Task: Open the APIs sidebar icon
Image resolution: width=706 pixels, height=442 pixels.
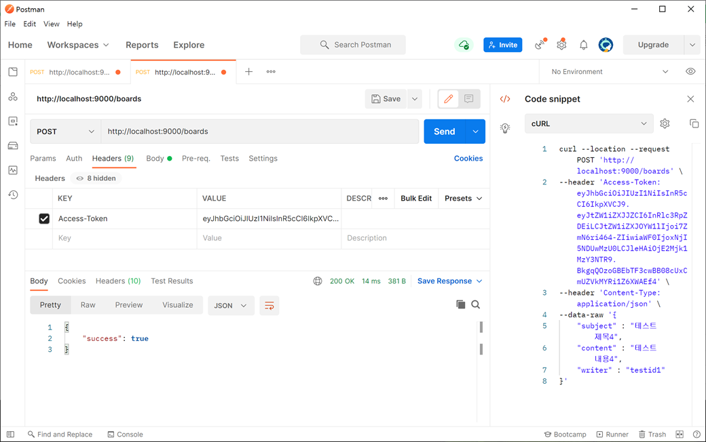Action: (13, 97)
